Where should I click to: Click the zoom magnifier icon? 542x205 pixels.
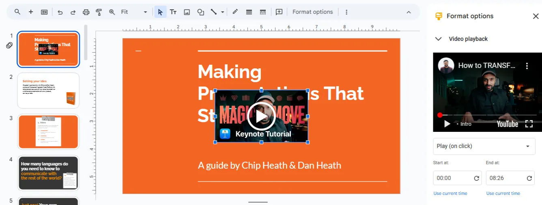[112, 12]
